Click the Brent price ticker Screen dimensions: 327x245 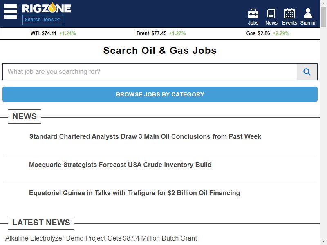coord(161,33)
